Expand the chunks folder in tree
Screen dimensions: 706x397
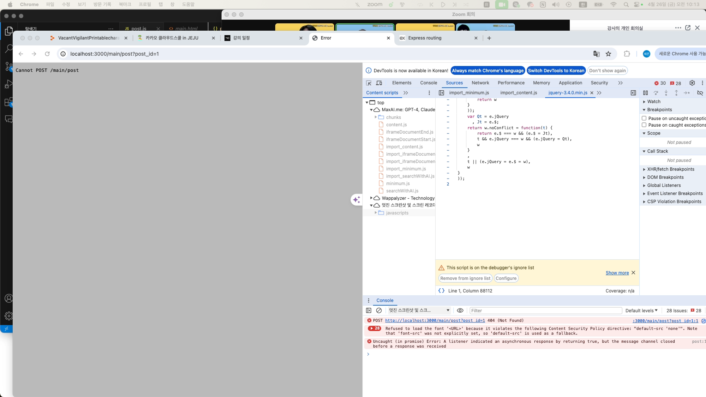pyautogui.click(x=376, y=117)
